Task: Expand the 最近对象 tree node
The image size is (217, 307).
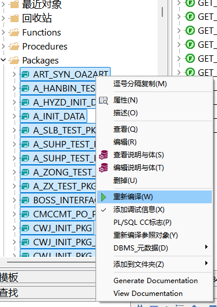Action: click(3, 5)
